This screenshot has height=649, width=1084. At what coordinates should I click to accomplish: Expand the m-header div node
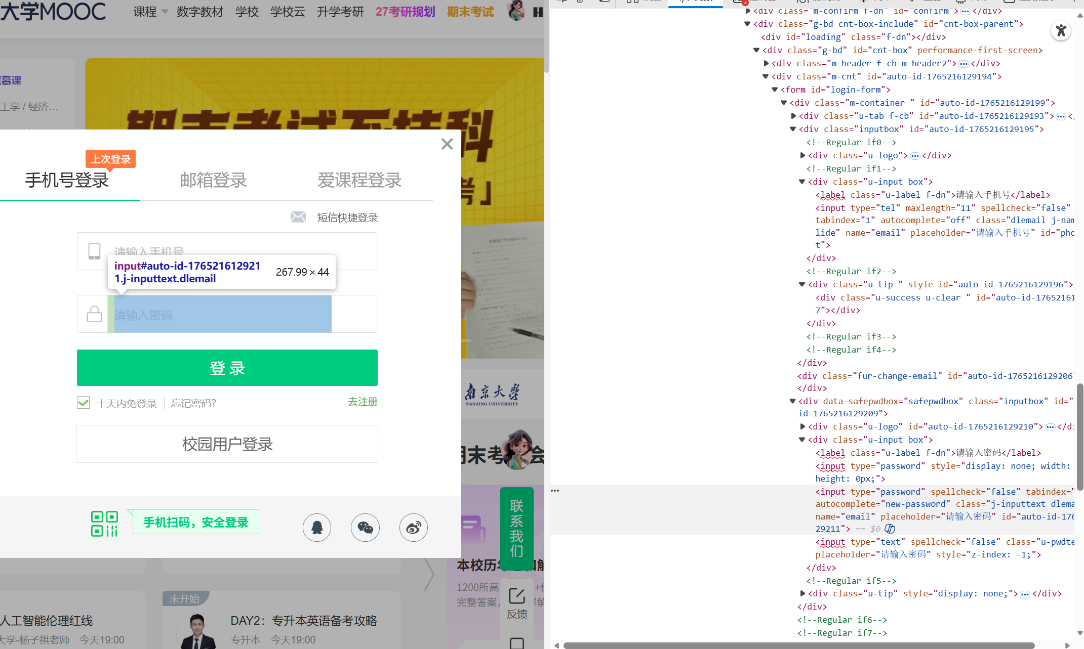tap(766, 63)
